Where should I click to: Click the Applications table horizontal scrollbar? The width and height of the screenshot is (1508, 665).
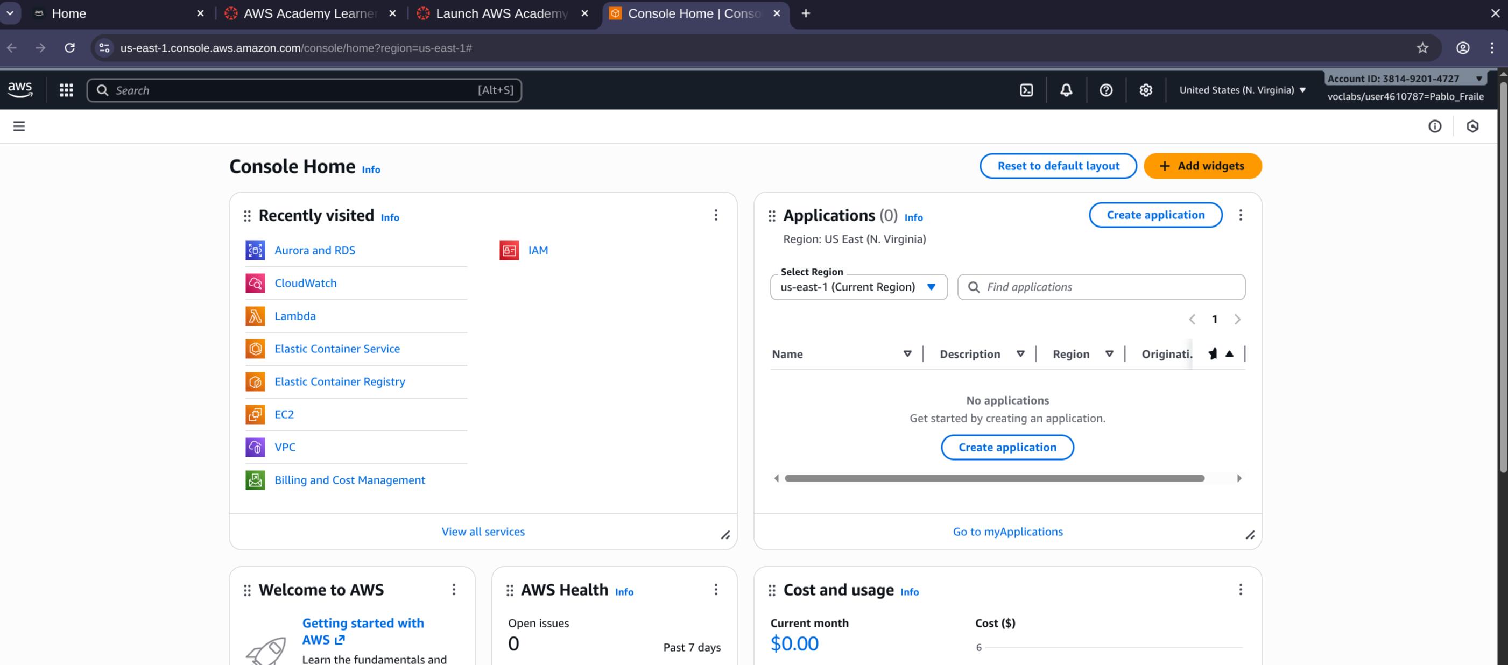[x=994, y=478]
